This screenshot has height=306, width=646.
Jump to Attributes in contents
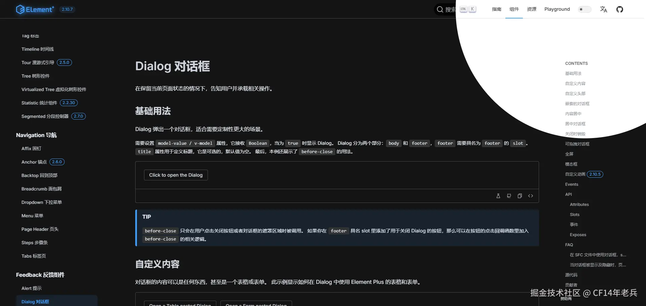[x=579, y=205]
